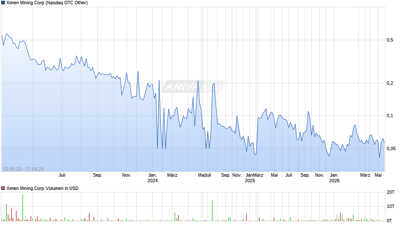Click the 10T volume axis label
This screenshot has width=403, height=225.
pyautogui.click(x=391, y=206)
